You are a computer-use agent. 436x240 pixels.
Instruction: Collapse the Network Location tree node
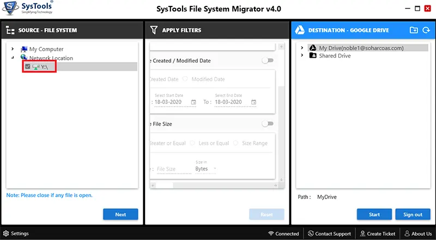pyautogui.click(x=13, y=58)
